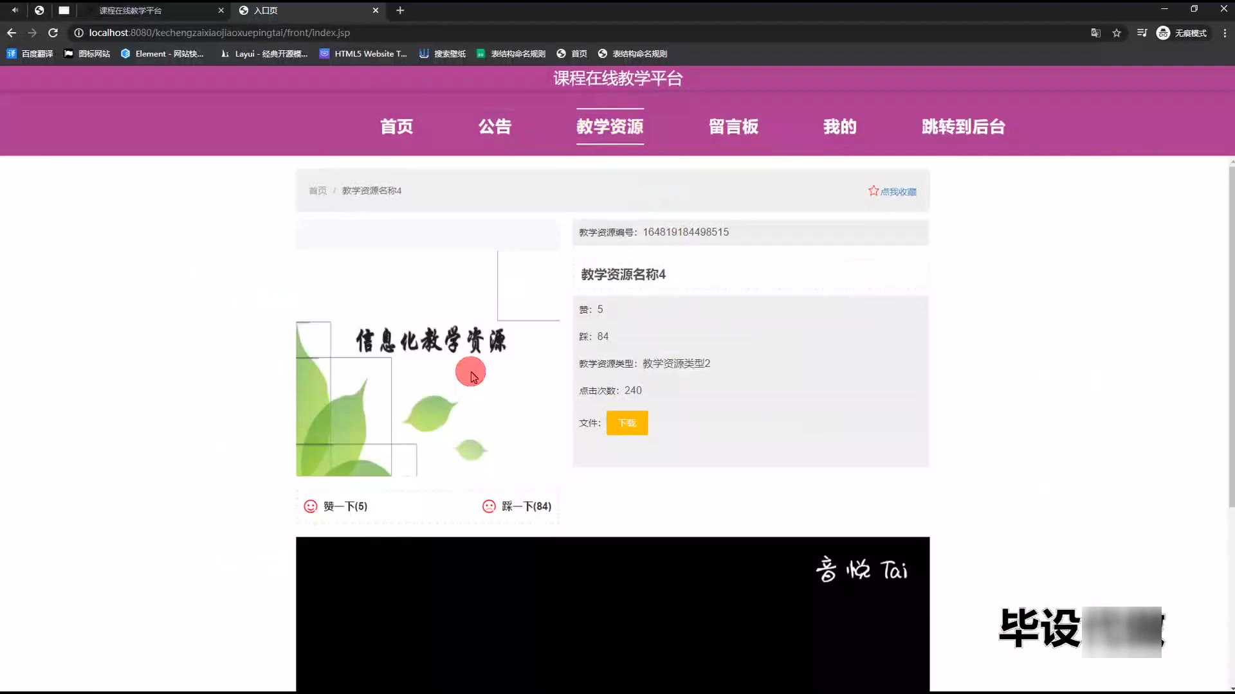This screenshot has width=1235, height=694.
Task: Click the star favorite icon 点我收藏
Action: click(x=873, y=191)
